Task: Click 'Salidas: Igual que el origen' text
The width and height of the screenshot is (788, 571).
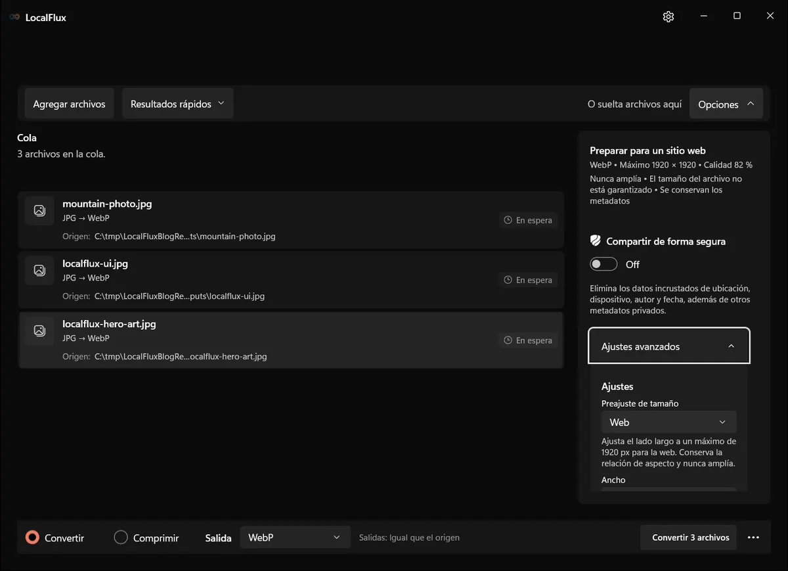Action: pyautogui.click(x=409, y=537)
